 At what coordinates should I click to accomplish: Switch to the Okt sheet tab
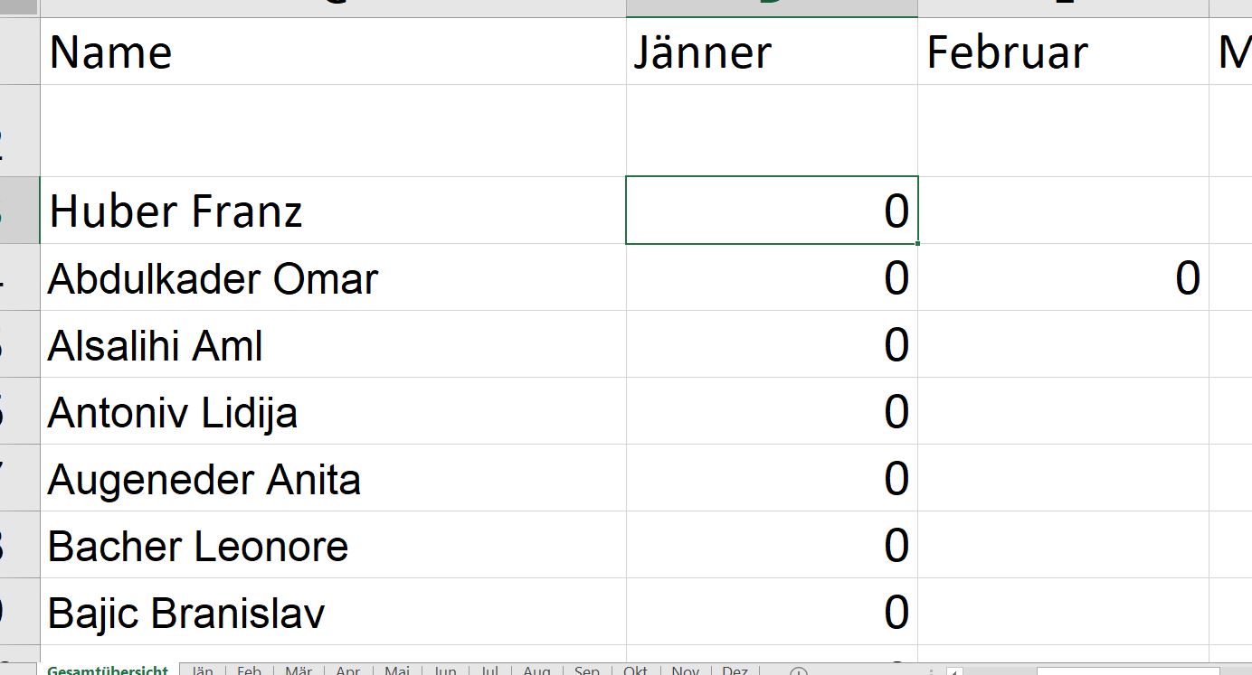[x=635, y=671]
